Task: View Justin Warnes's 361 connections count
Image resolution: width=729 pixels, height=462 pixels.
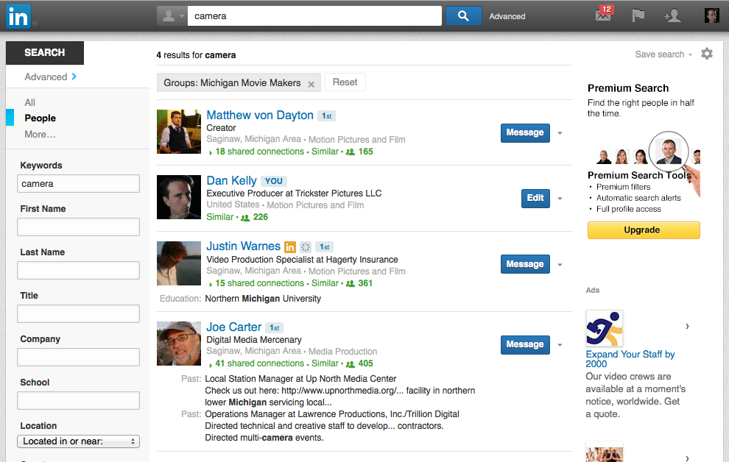Action: (x=359, y=283)
